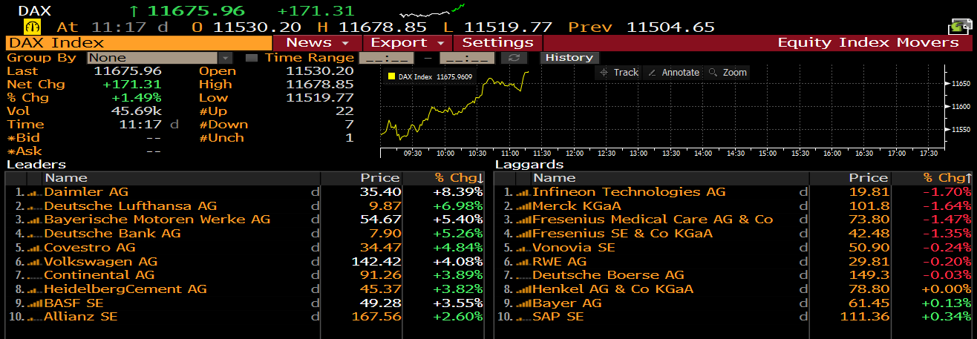Click Merck KGaA price 101.8

click(x=872, y=206)
